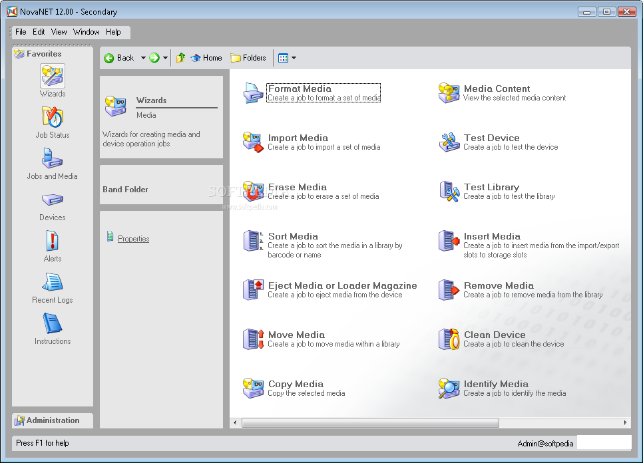This screenshot has width=643, height=463.
Task: Click the Clean Device wizard icon
Action: (449, 339)
